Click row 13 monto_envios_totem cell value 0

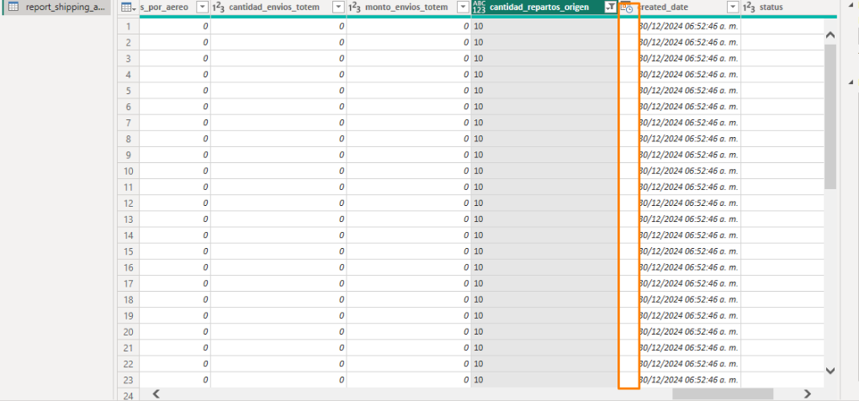point(409,219)
